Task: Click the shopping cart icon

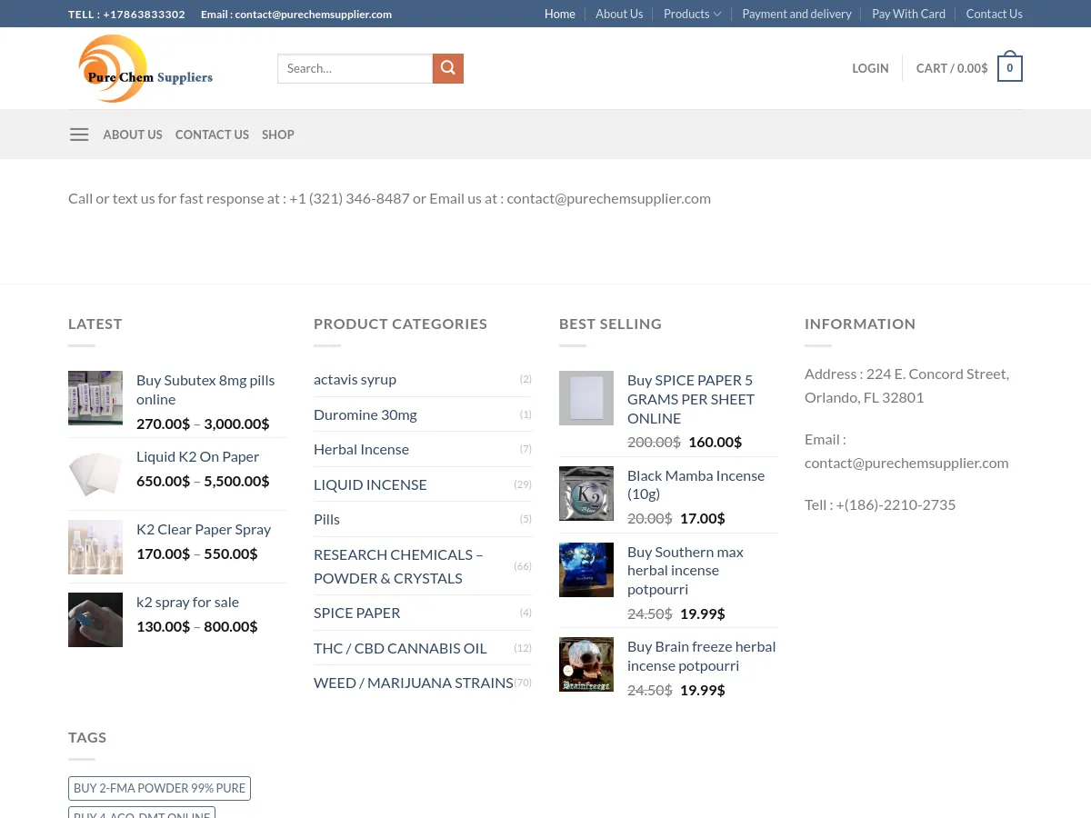Action: 1009,67
